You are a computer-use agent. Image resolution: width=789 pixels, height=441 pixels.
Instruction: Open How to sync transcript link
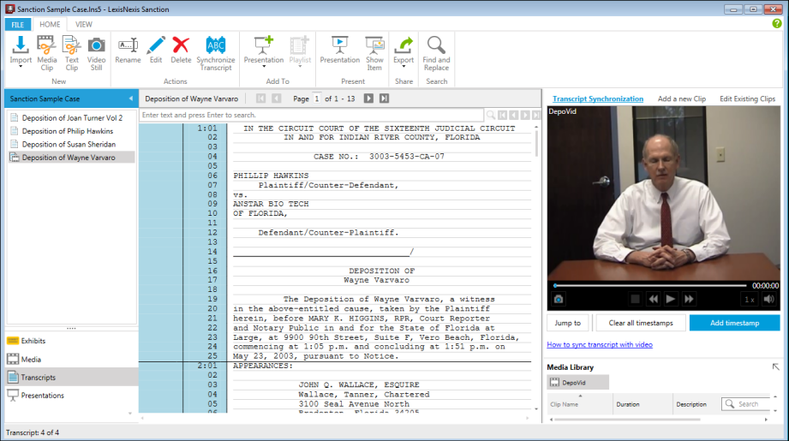600,344
